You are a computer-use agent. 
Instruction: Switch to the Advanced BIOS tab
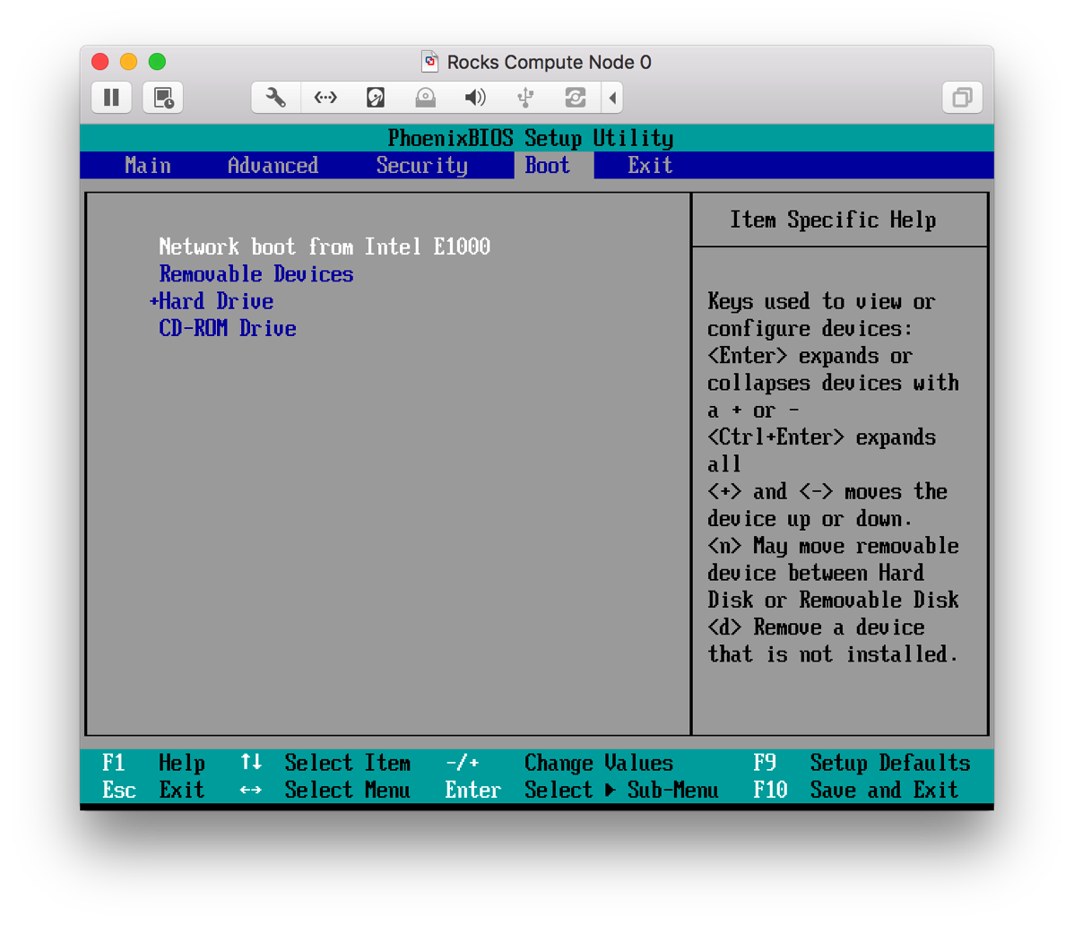tap(273, 165)
